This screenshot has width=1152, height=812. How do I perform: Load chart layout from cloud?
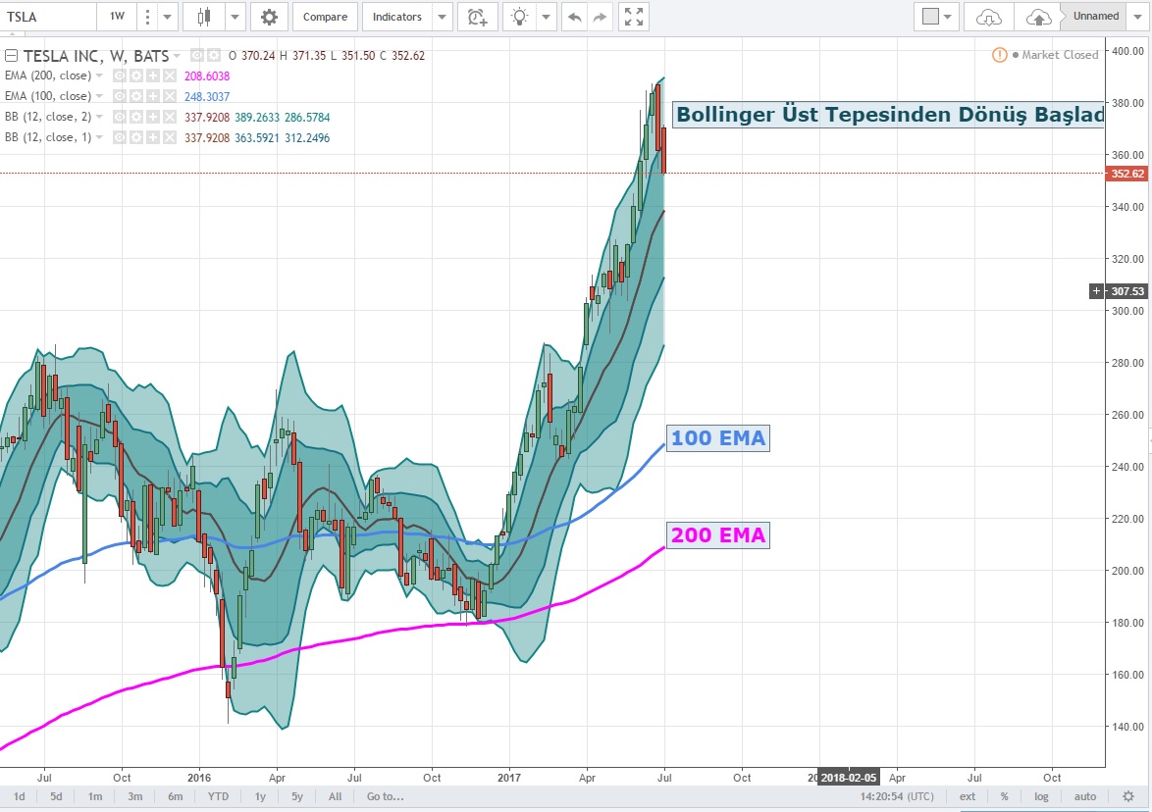(988, 17)
